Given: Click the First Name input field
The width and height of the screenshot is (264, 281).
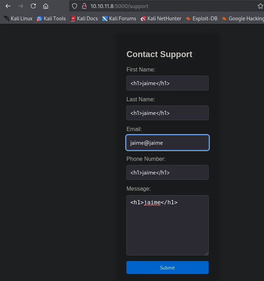Looking at the screenshot, I should (x=167, y=83).
